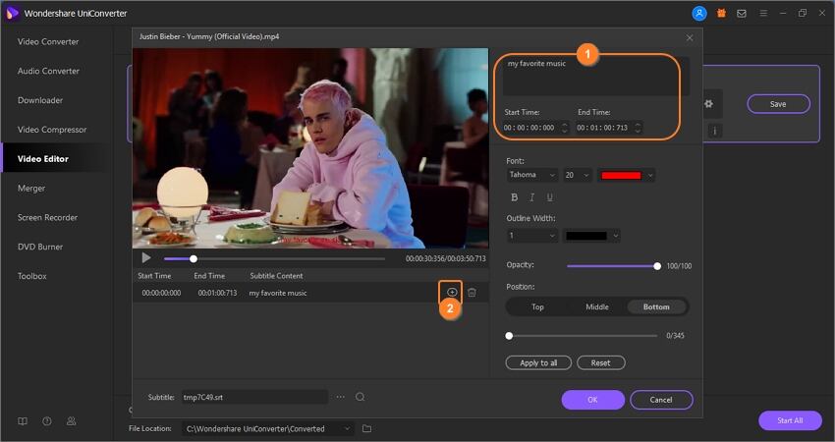
Task: Open the Downloader tab
Action: coord(40,100)
